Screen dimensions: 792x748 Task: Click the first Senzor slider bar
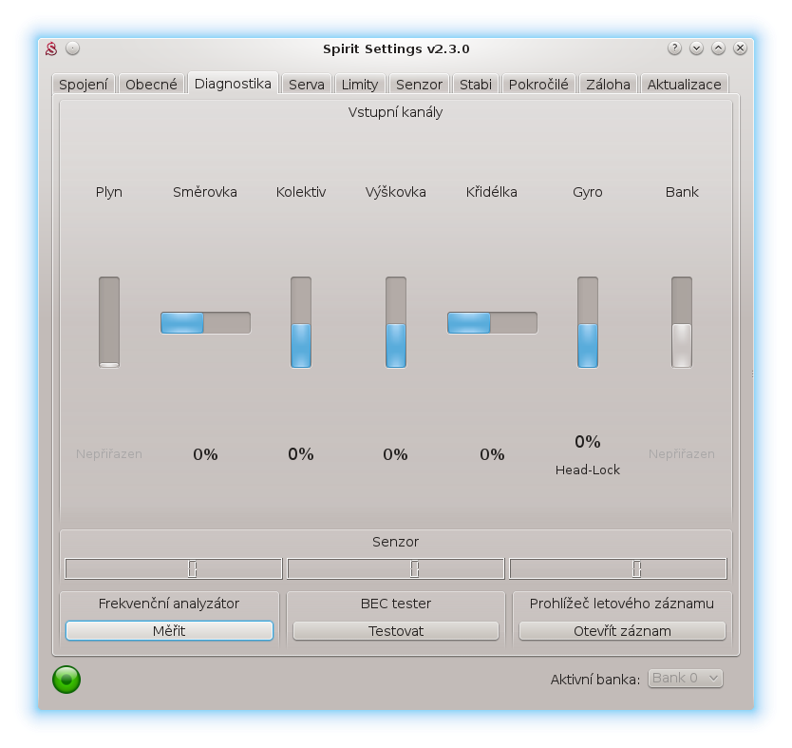click(x=174, y=568)
